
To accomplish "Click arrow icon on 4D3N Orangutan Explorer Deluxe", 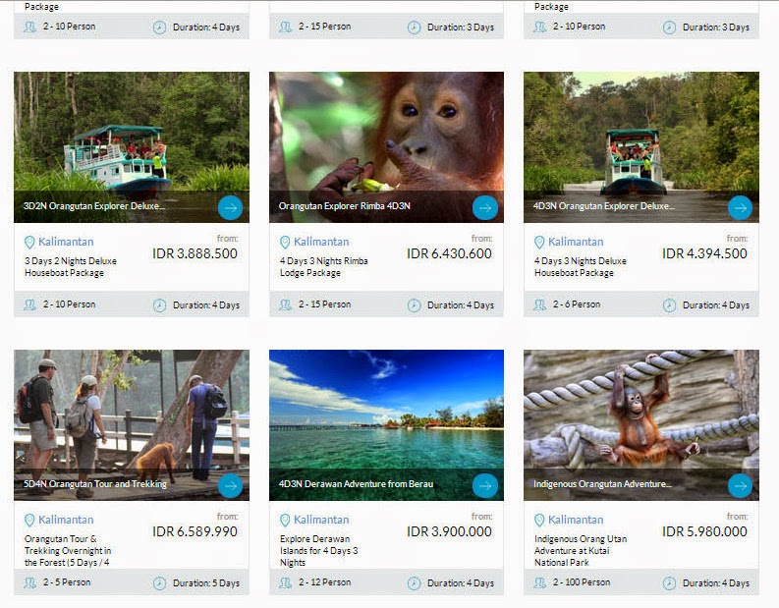I will tap(740, 207).
